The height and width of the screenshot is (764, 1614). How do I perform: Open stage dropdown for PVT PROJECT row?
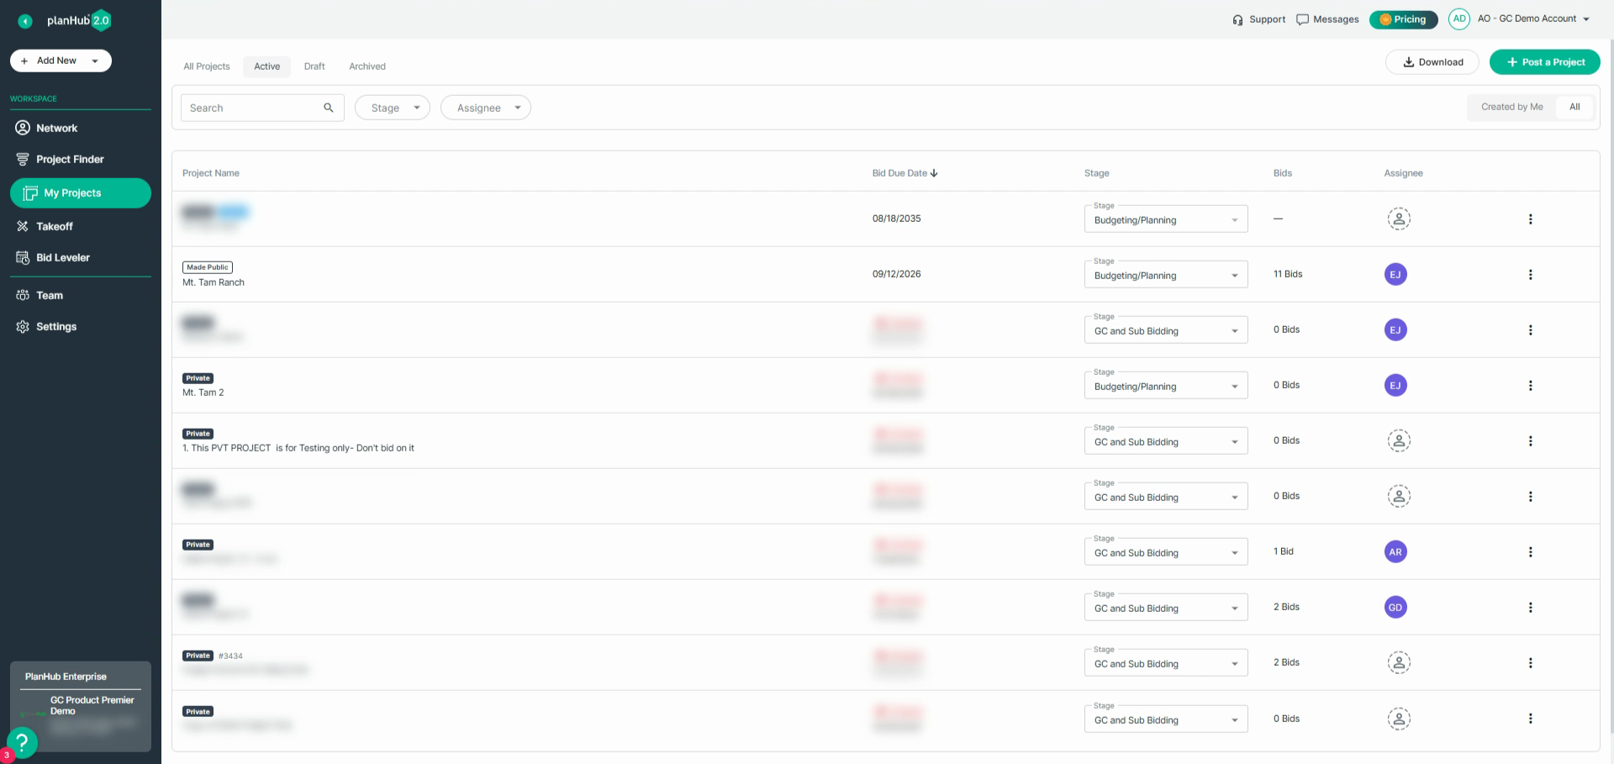1166,441
